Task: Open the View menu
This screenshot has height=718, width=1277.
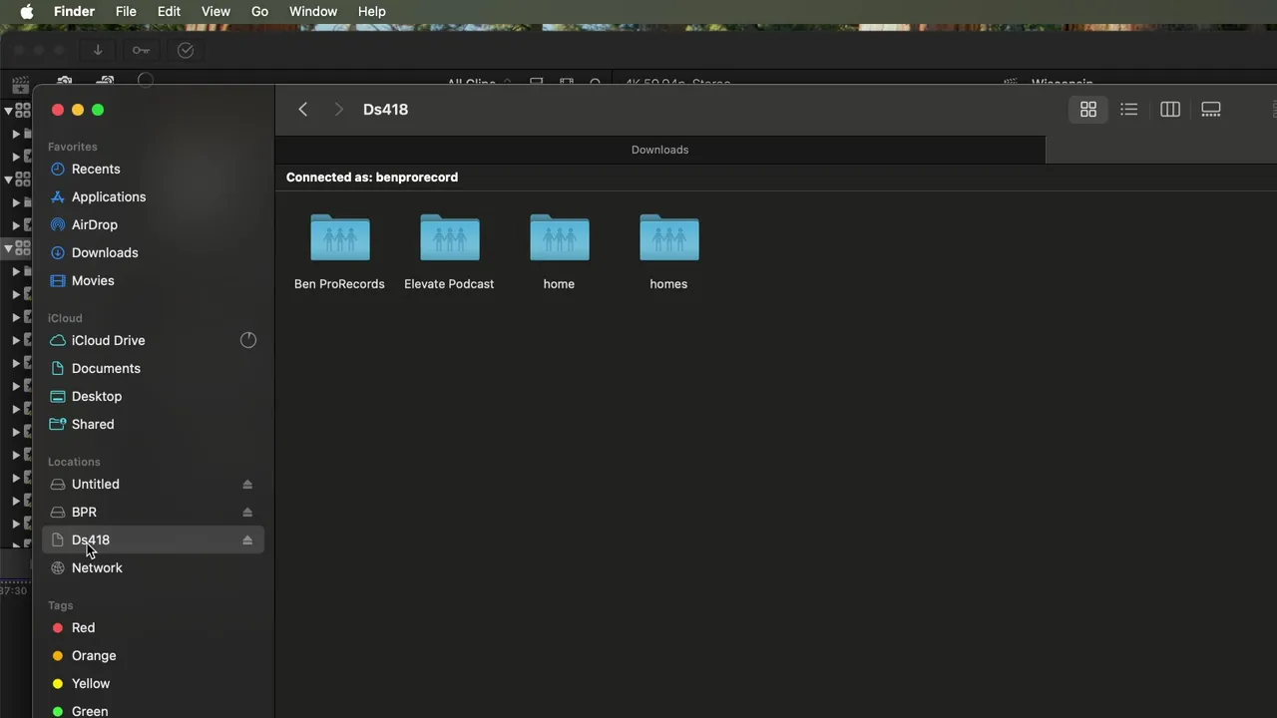Action: coord(215,11)
